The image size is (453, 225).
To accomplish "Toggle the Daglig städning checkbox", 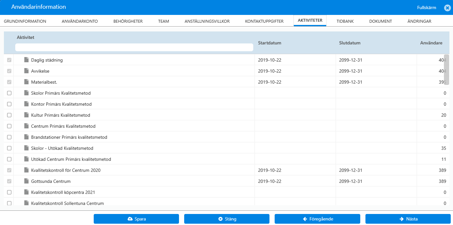I will tap(9, 60).
